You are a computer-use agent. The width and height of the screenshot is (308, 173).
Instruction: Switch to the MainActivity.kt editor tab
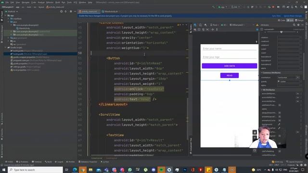pos(110,12)
